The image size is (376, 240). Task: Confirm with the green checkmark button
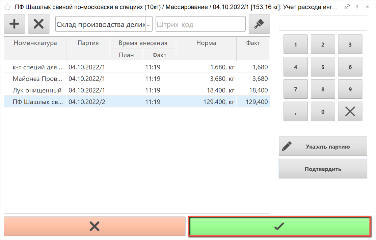point(279,226)
